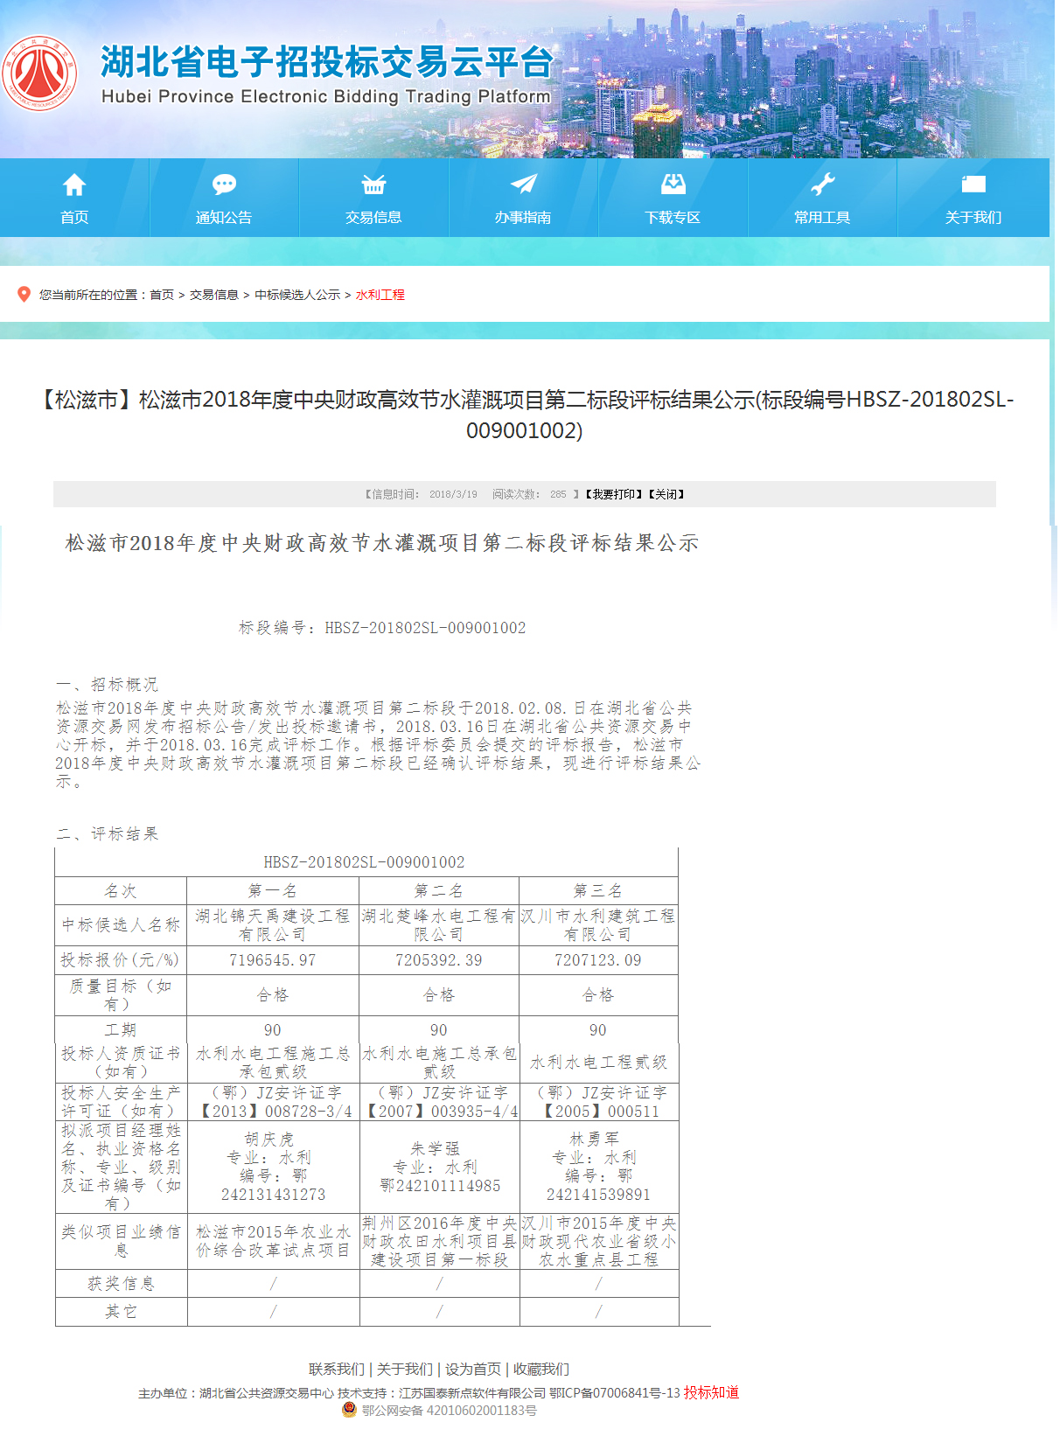This screenshot has width=1060, height=1450.
Task: Select the red 水利工程 breadcrumb link
Action: pos(380,296)
